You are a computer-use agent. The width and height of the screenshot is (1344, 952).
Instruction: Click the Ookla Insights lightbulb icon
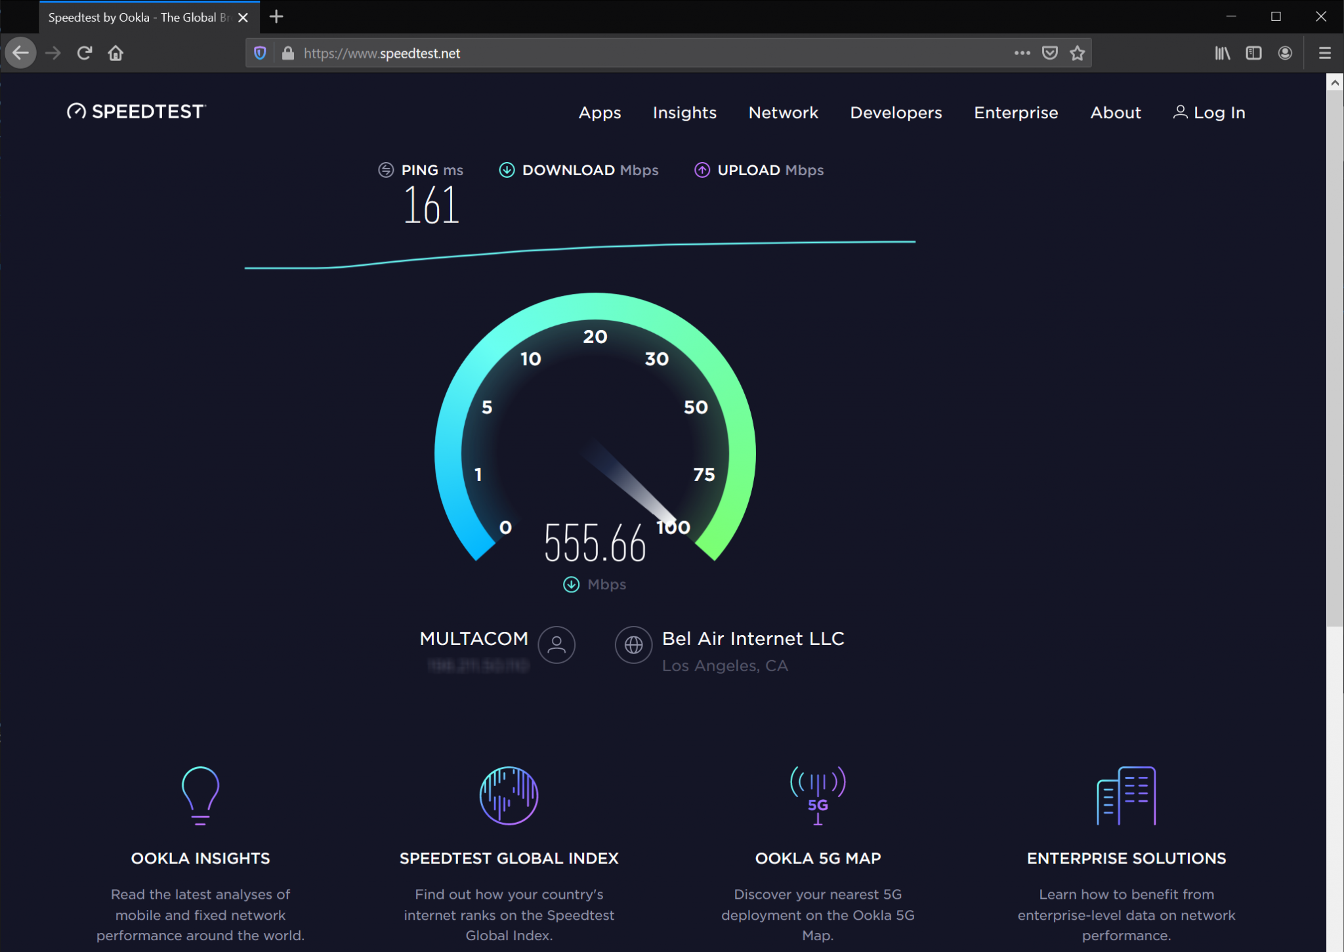[x=200, y=795]
